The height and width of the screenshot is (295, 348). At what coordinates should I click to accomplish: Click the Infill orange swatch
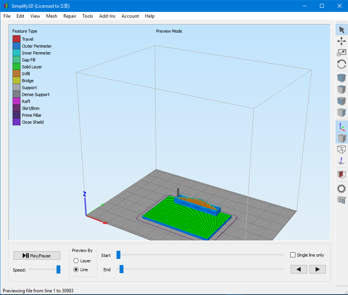coord(17,74)
